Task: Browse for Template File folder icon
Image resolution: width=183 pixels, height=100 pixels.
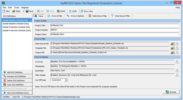Action: [x=172, y=48]
